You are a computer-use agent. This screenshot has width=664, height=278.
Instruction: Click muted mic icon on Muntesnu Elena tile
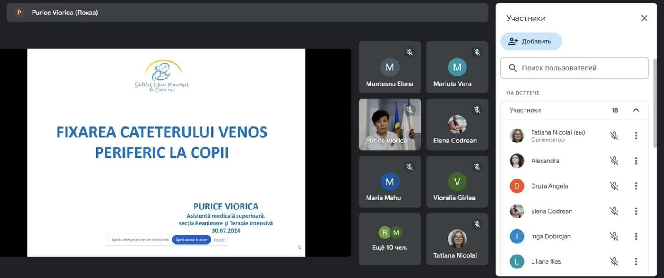click(409, 52)
